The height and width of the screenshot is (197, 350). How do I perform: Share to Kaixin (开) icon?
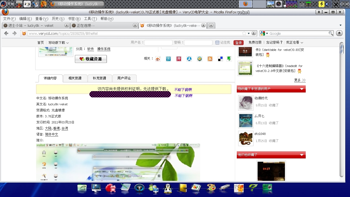pyautogui.click(x=179, y=59)
